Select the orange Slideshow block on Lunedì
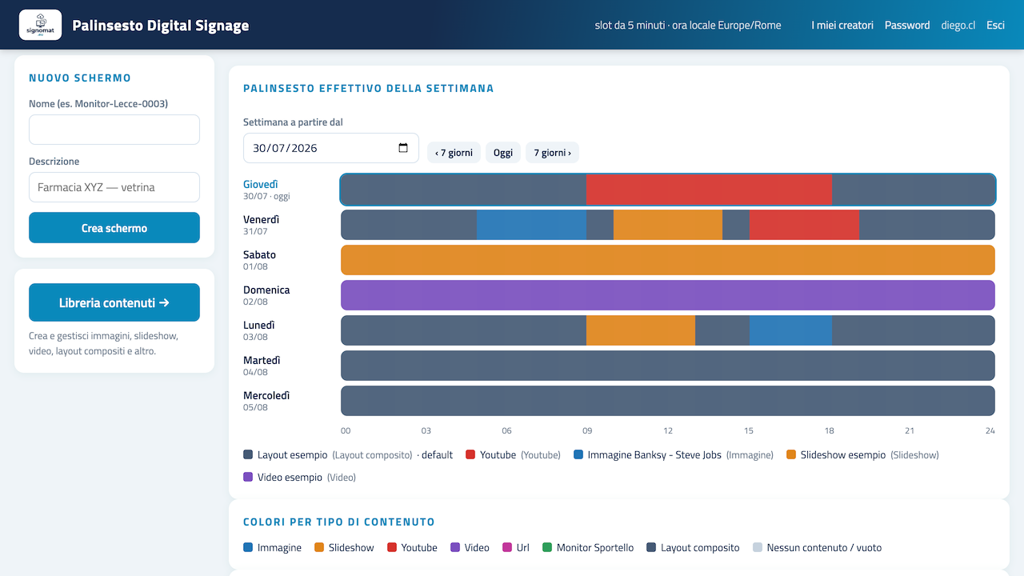1024x576 pixels. 641,330
